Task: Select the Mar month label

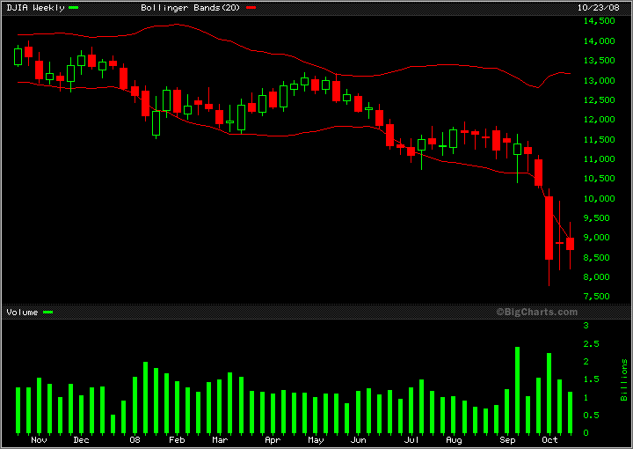Action: (x=220, y=439)
